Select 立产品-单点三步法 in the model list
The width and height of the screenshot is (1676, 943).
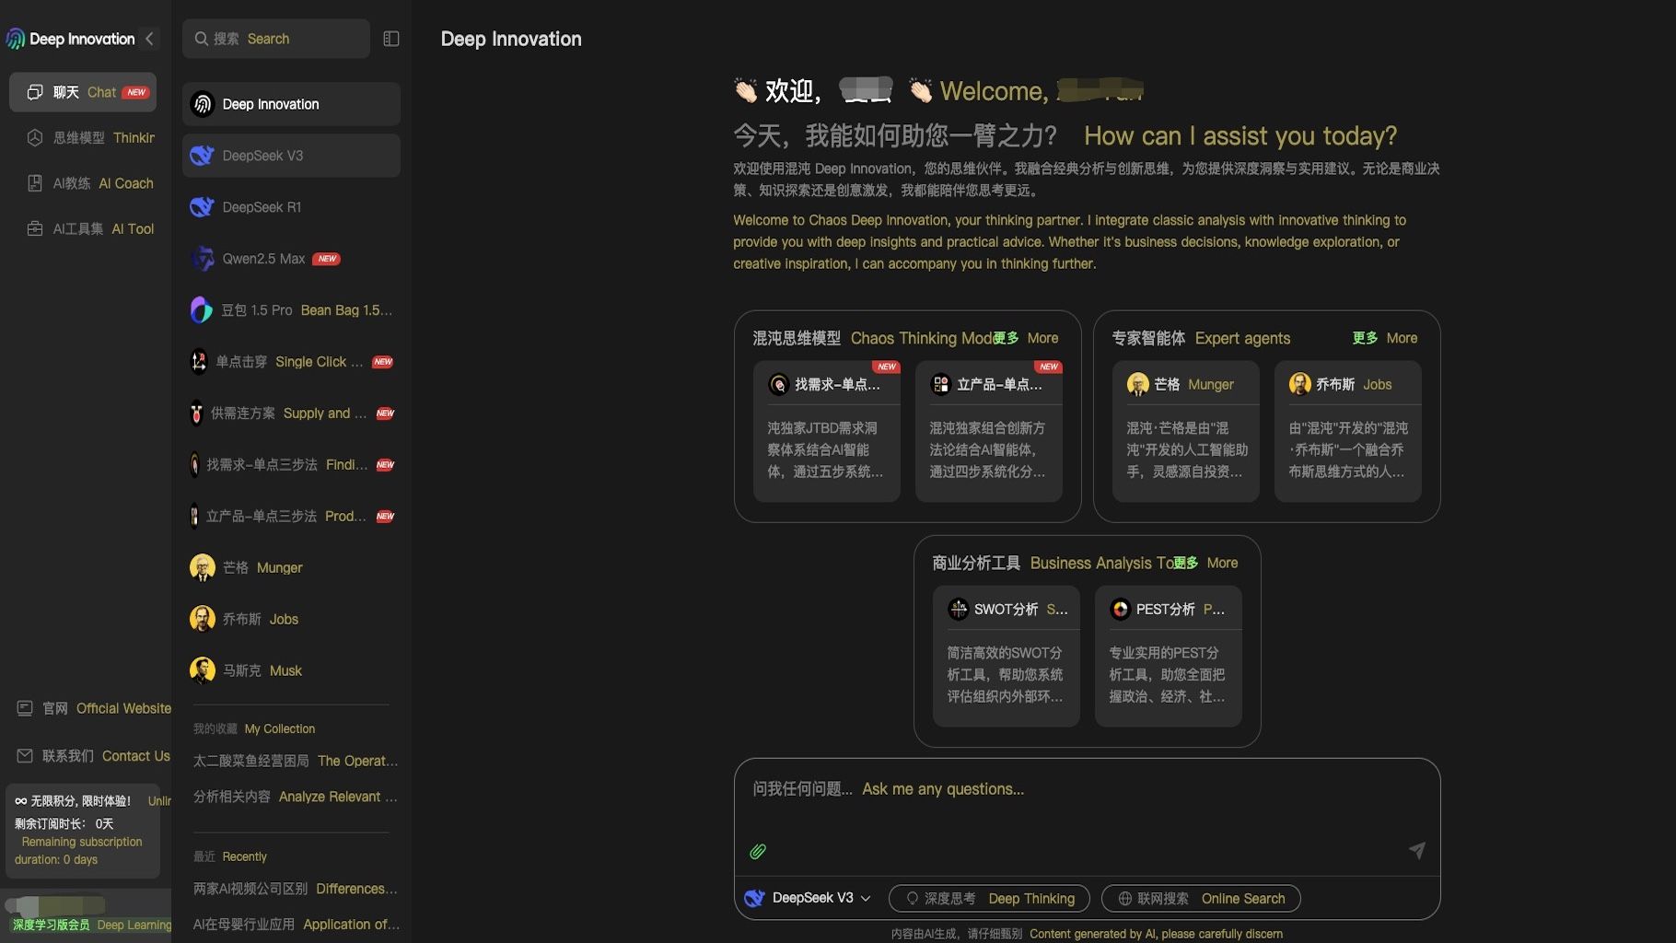(291, 517)
